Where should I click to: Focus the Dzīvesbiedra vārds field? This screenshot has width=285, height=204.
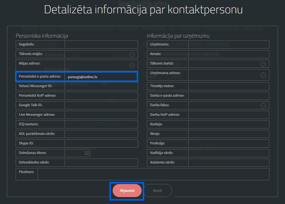point(101,163)
